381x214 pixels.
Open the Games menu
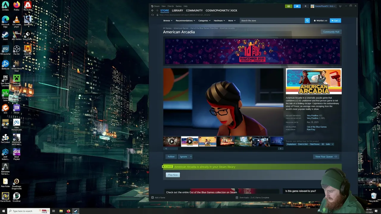179,6
